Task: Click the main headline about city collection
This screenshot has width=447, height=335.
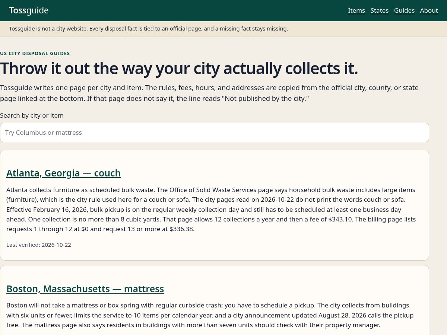Action: point(179,68)
